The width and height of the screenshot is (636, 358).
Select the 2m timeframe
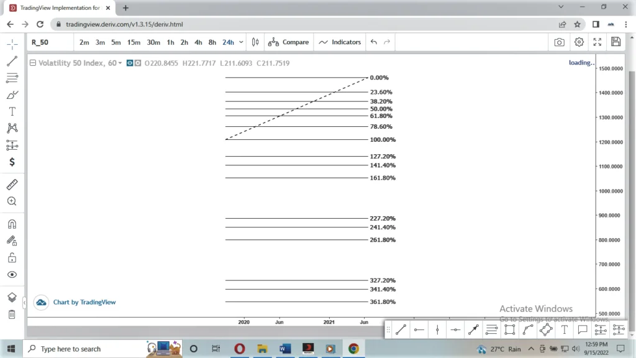click(x=84, y=42)
